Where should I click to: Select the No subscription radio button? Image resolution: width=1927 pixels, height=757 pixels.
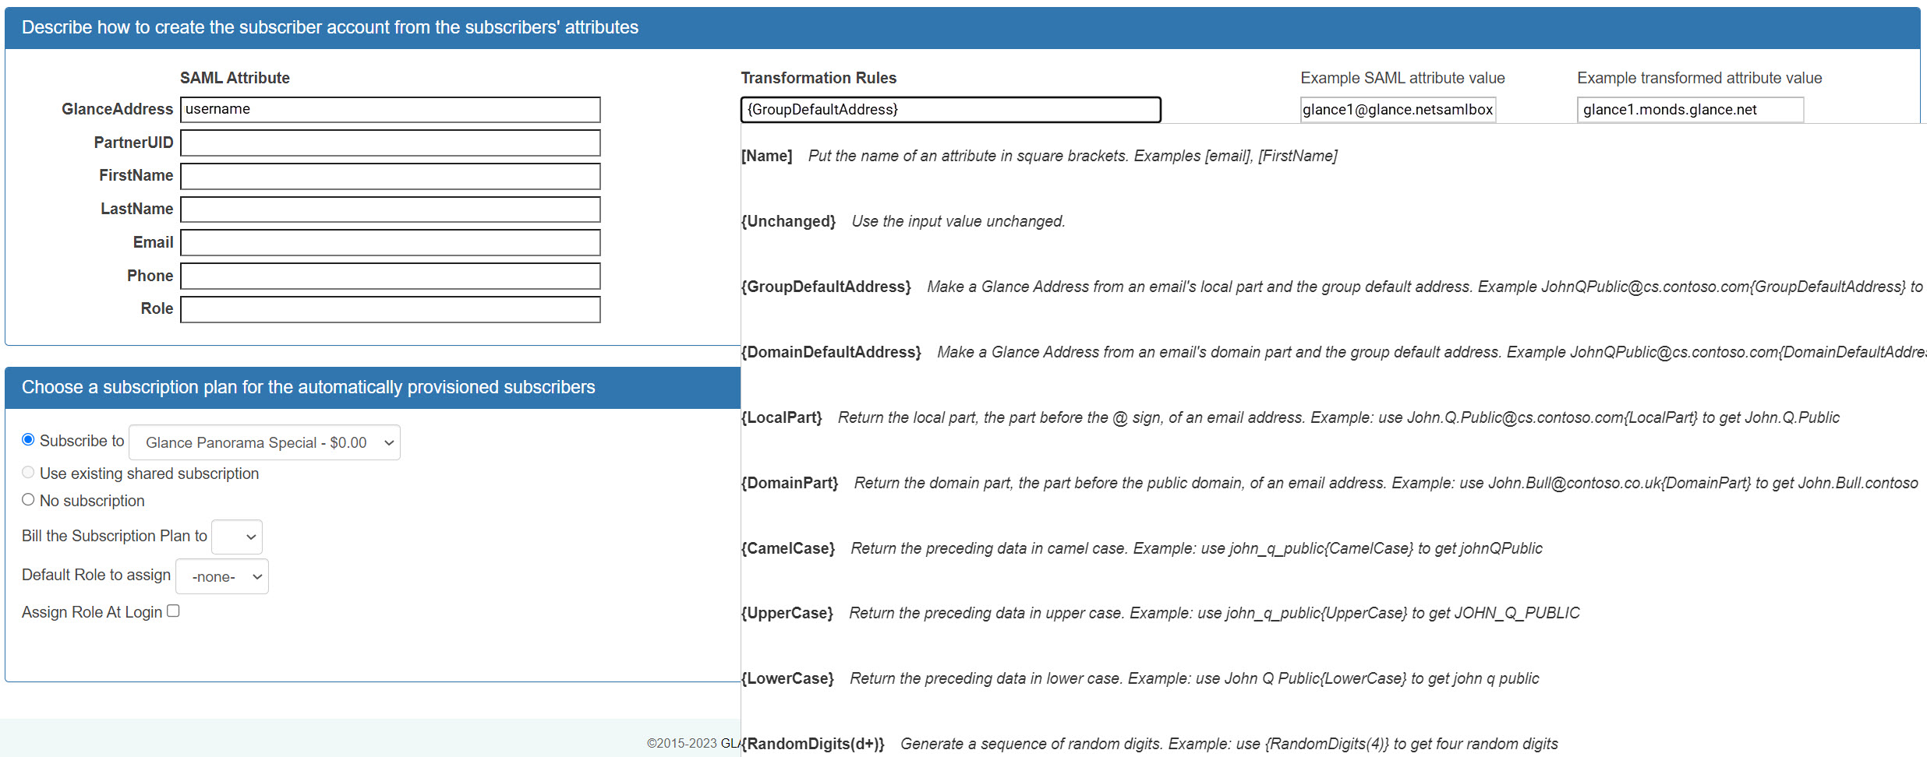click(x=28, y=500)
